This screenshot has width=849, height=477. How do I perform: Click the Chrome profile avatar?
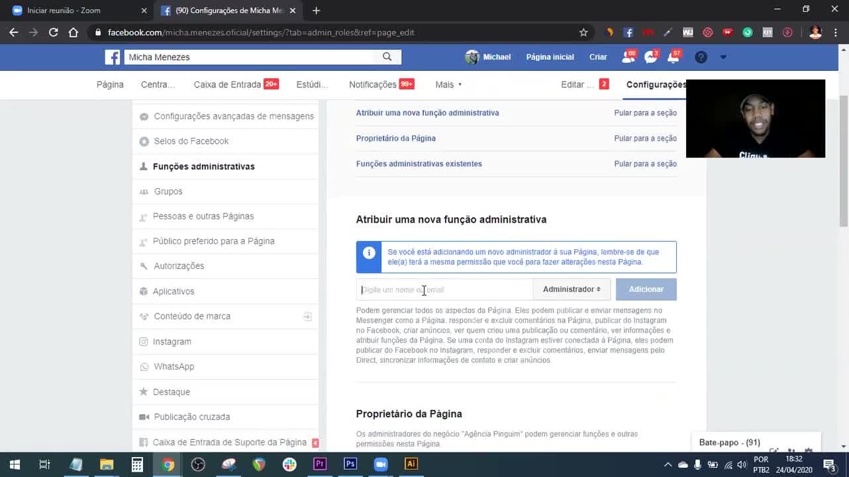pos(815,32)
